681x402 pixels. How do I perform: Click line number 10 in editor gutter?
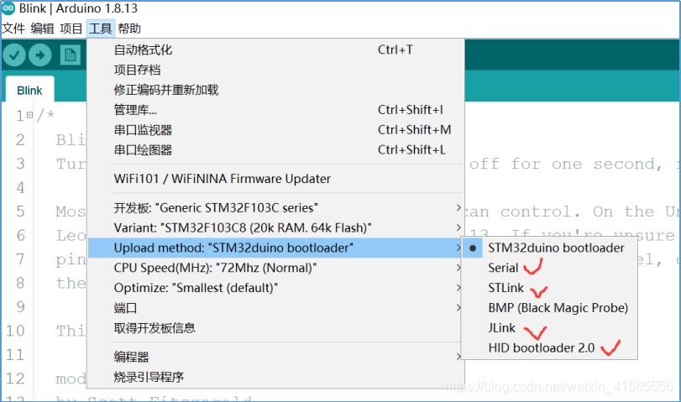(15, 331)
